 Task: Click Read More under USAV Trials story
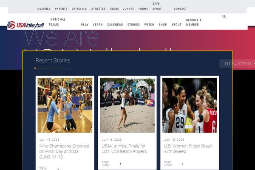(x=105, y=164)
